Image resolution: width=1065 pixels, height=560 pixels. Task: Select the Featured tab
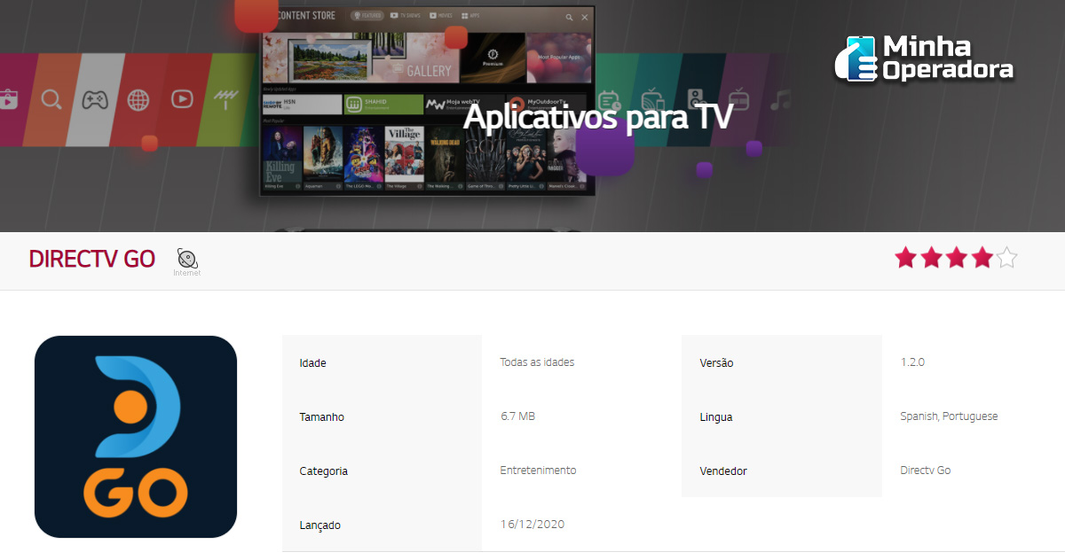tap(367, 16)
